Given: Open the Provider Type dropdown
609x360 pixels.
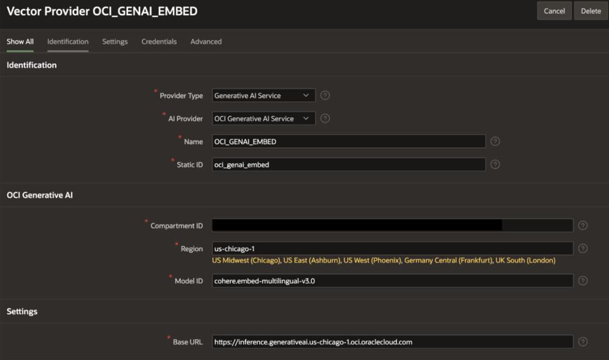Looking at the screenshot, I should click(x=264, y=95).
